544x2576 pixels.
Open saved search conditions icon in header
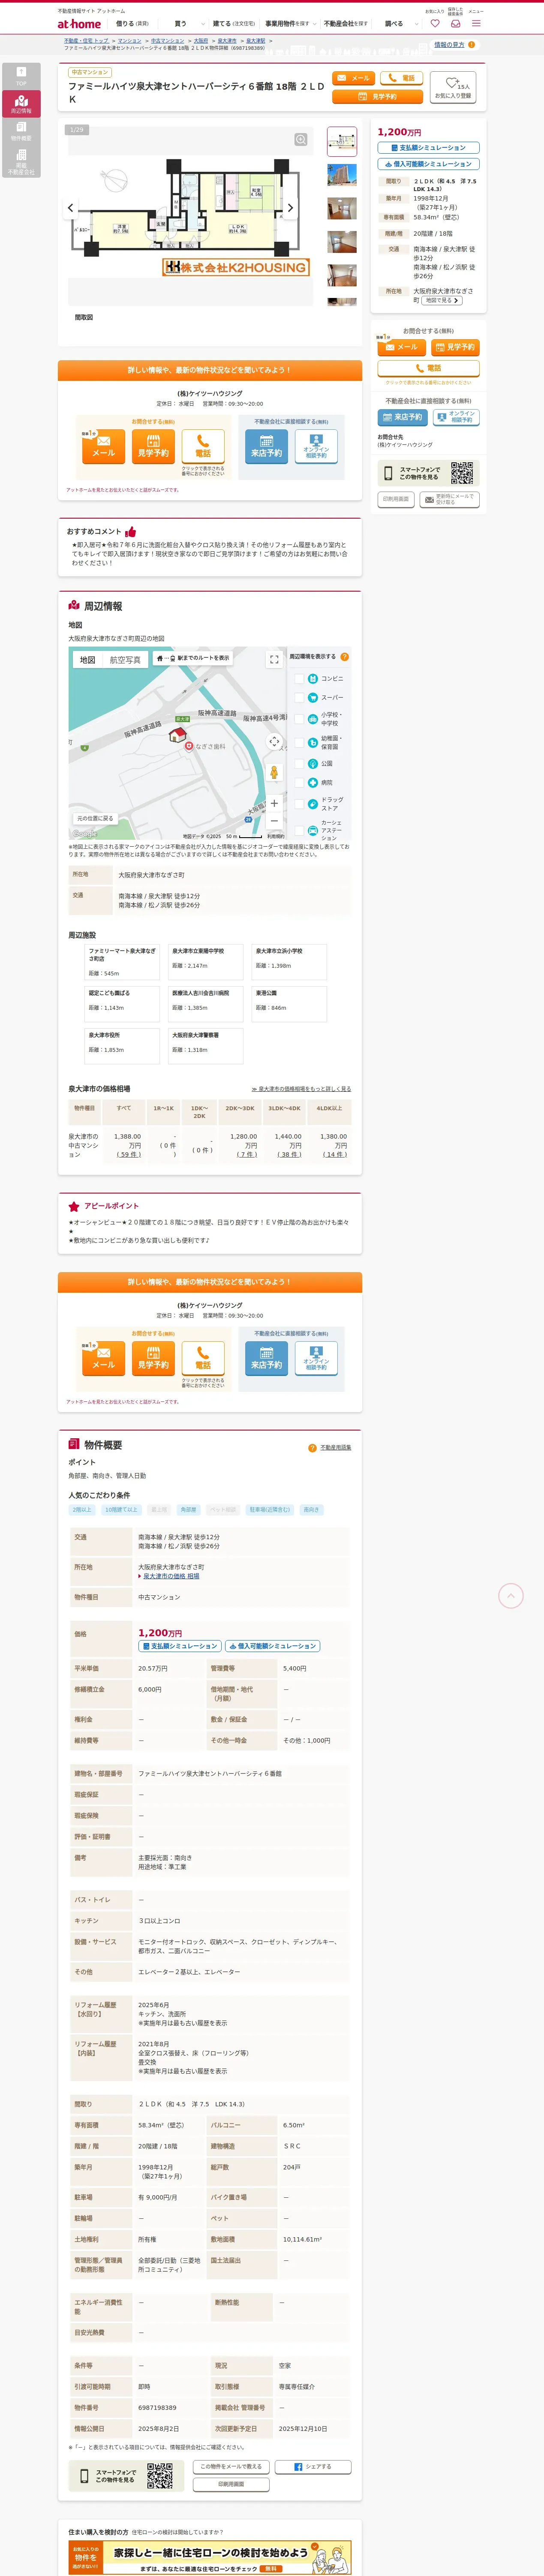[x=455, y=23]
